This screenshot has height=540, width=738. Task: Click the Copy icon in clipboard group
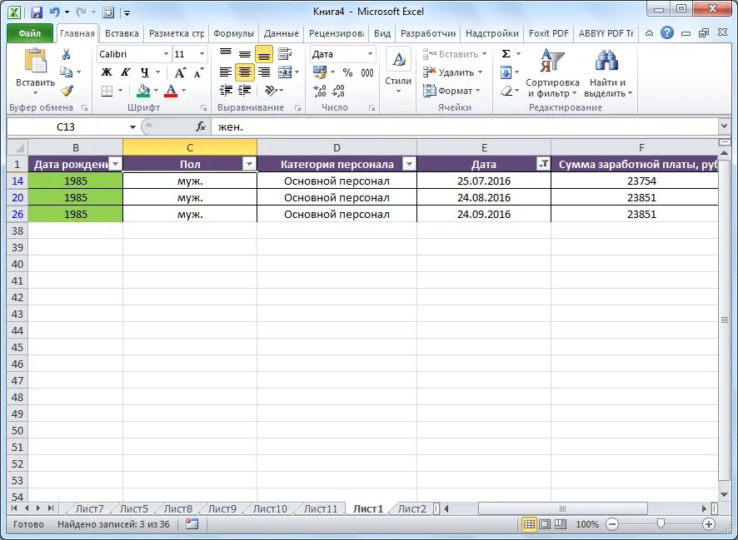(67, 72)
